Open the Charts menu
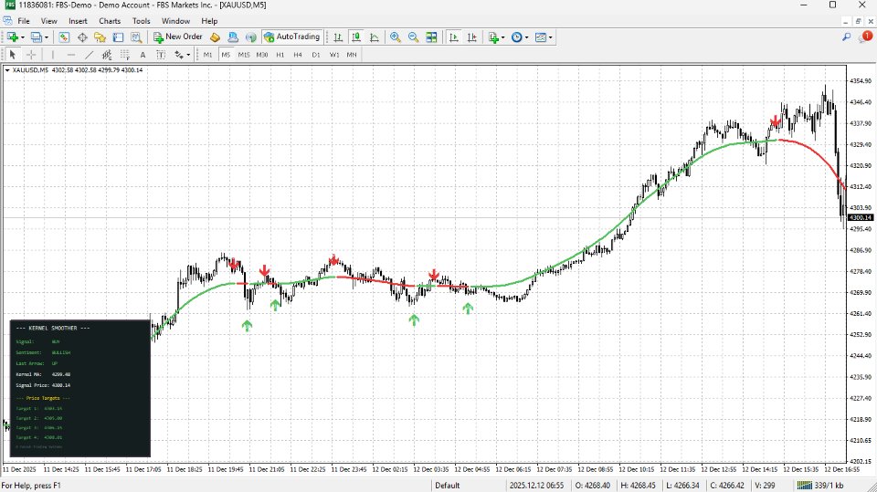Viewport: 877px width, 492px height. (x=110, y=21)
